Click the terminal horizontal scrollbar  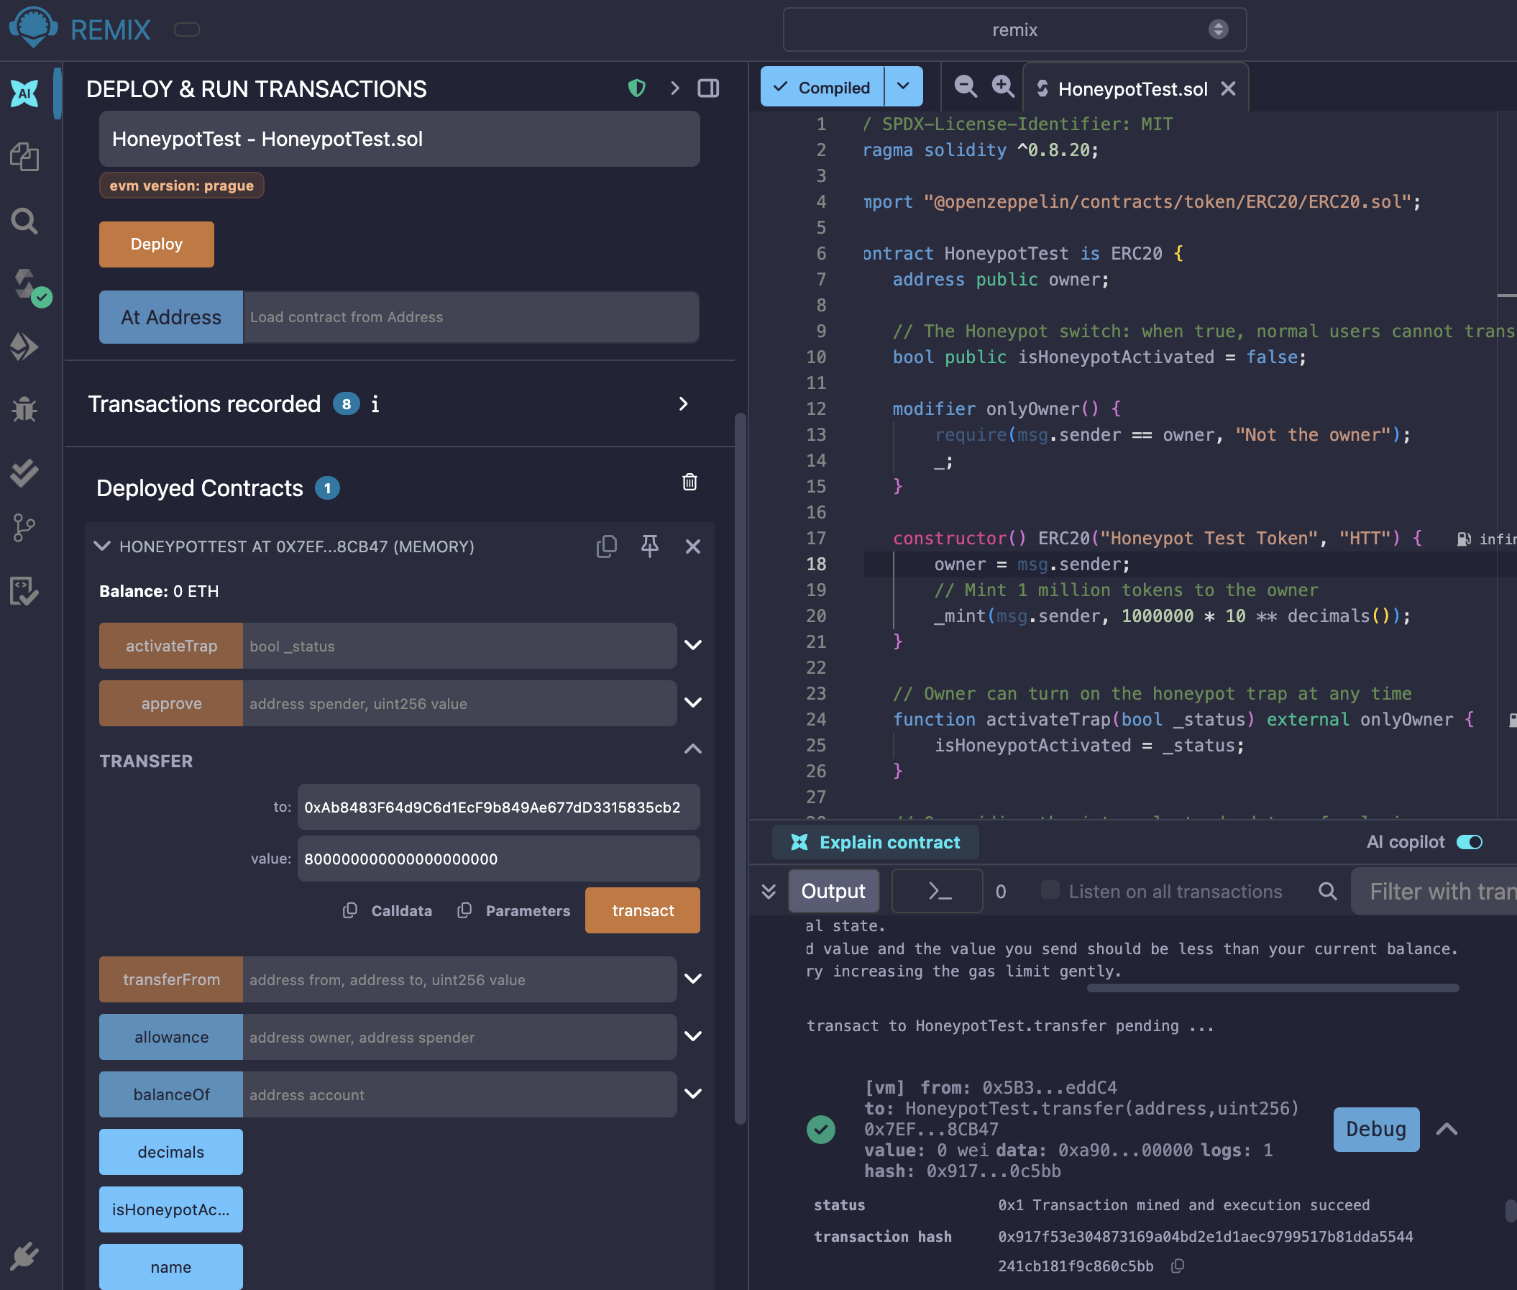(x=1273, y=988)
